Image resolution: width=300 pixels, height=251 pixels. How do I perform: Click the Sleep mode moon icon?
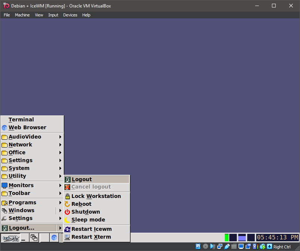point(67,220)
